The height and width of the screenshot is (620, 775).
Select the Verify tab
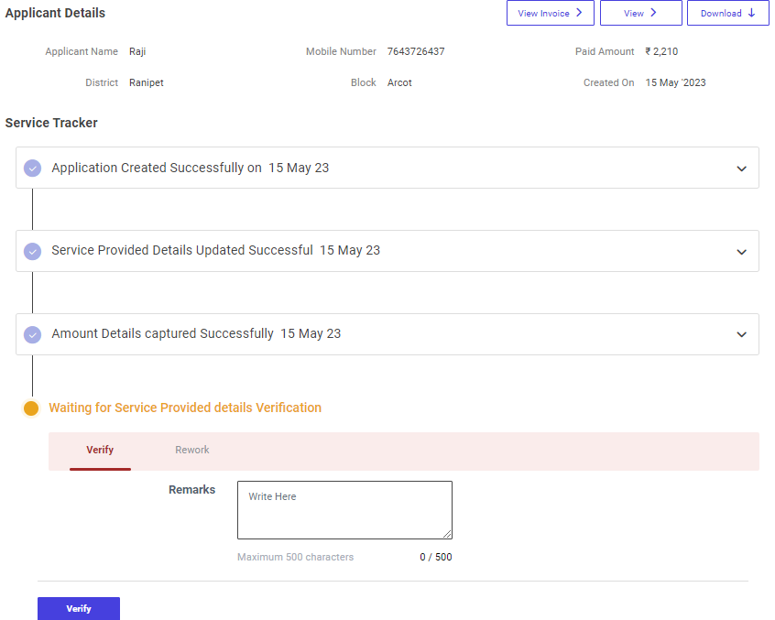tap(100, 450)
